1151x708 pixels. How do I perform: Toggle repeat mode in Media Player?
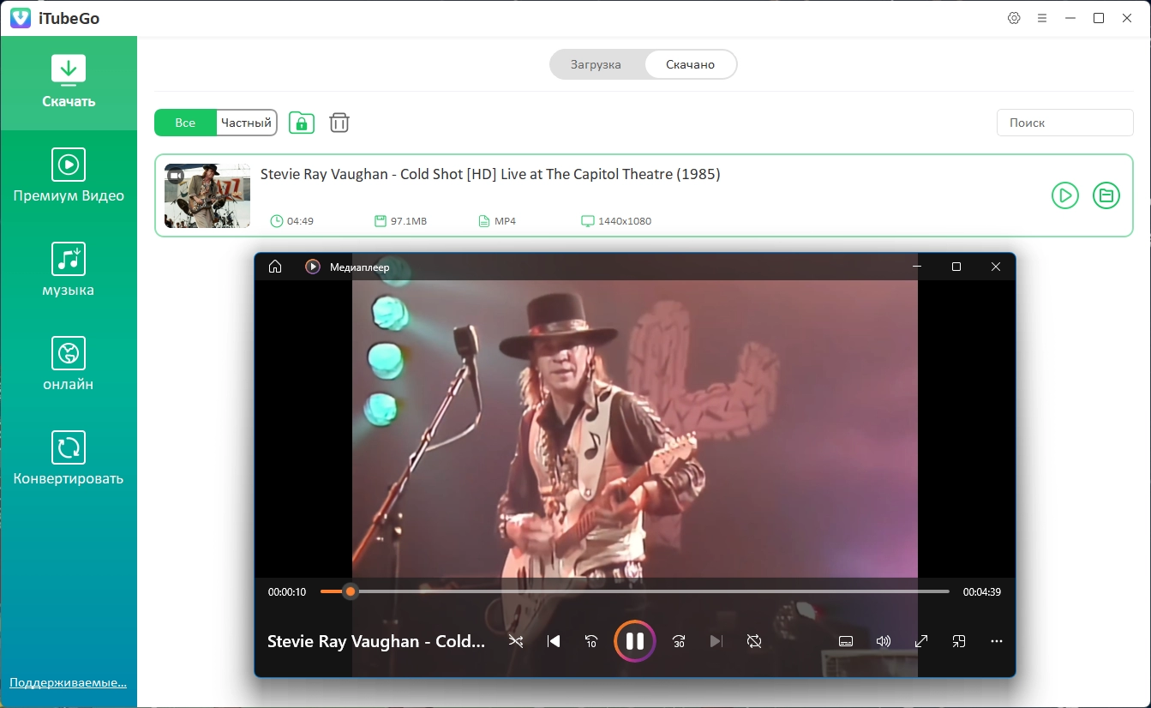point(754,641)
